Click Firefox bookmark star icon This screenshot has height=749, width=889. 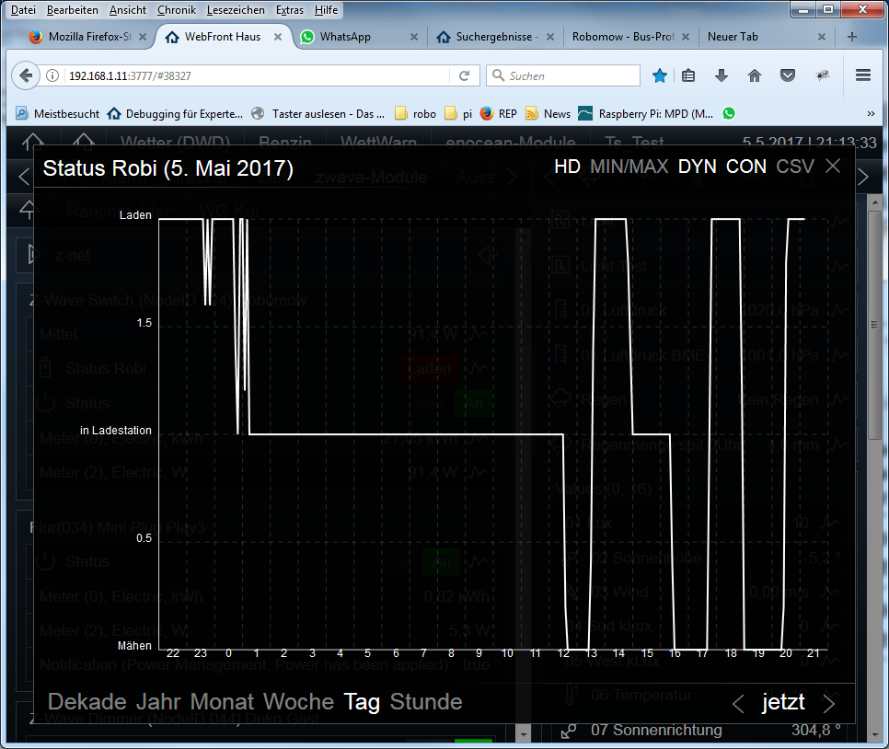660,76
